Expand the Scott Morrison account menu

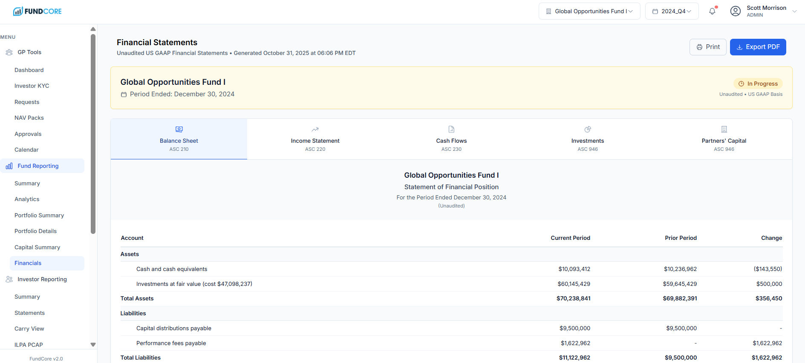tap(794, 12)
